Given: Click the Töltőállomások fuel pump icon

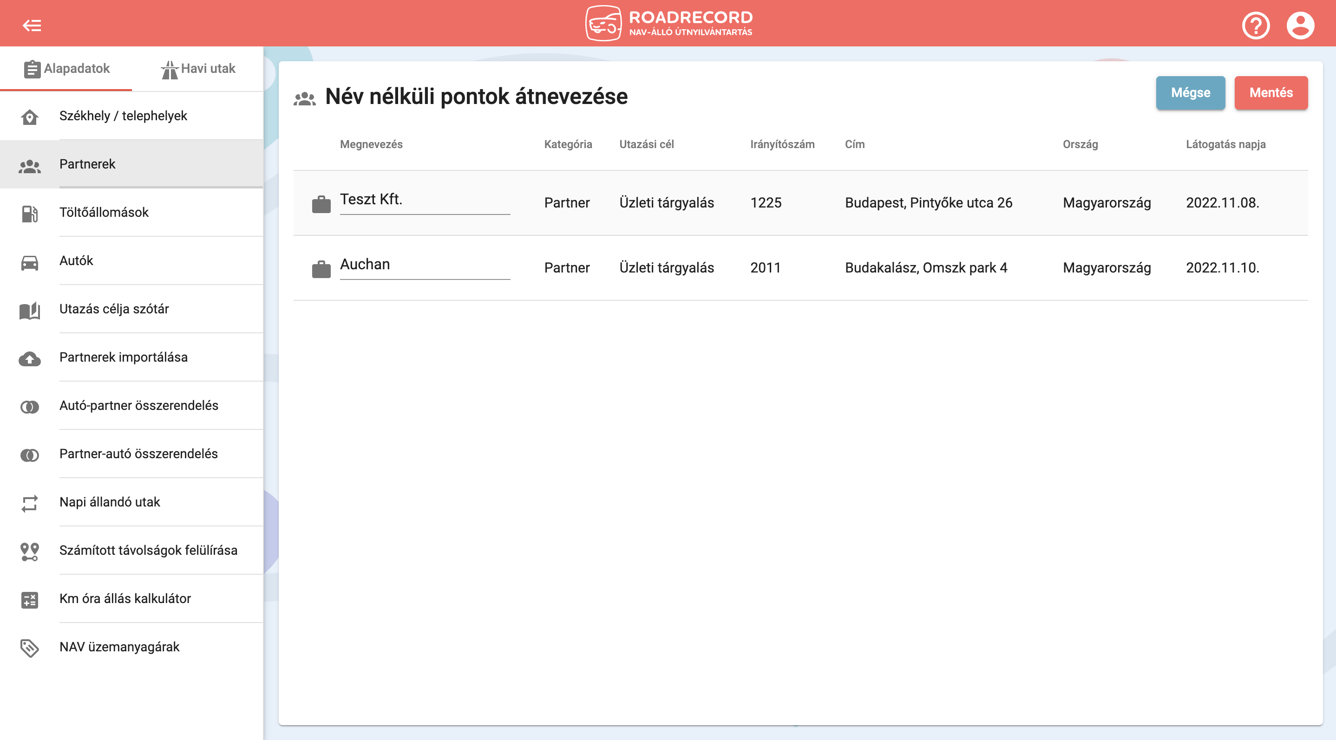Looking at the screenshot, I should tap(30, 214).
